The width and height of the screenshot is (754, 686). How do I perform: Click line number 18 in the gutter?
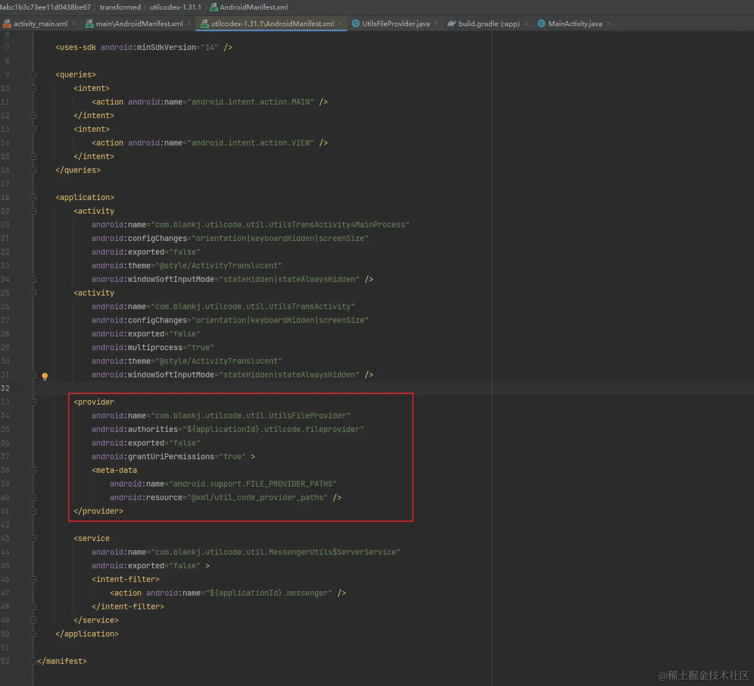(x=5, y=197)
